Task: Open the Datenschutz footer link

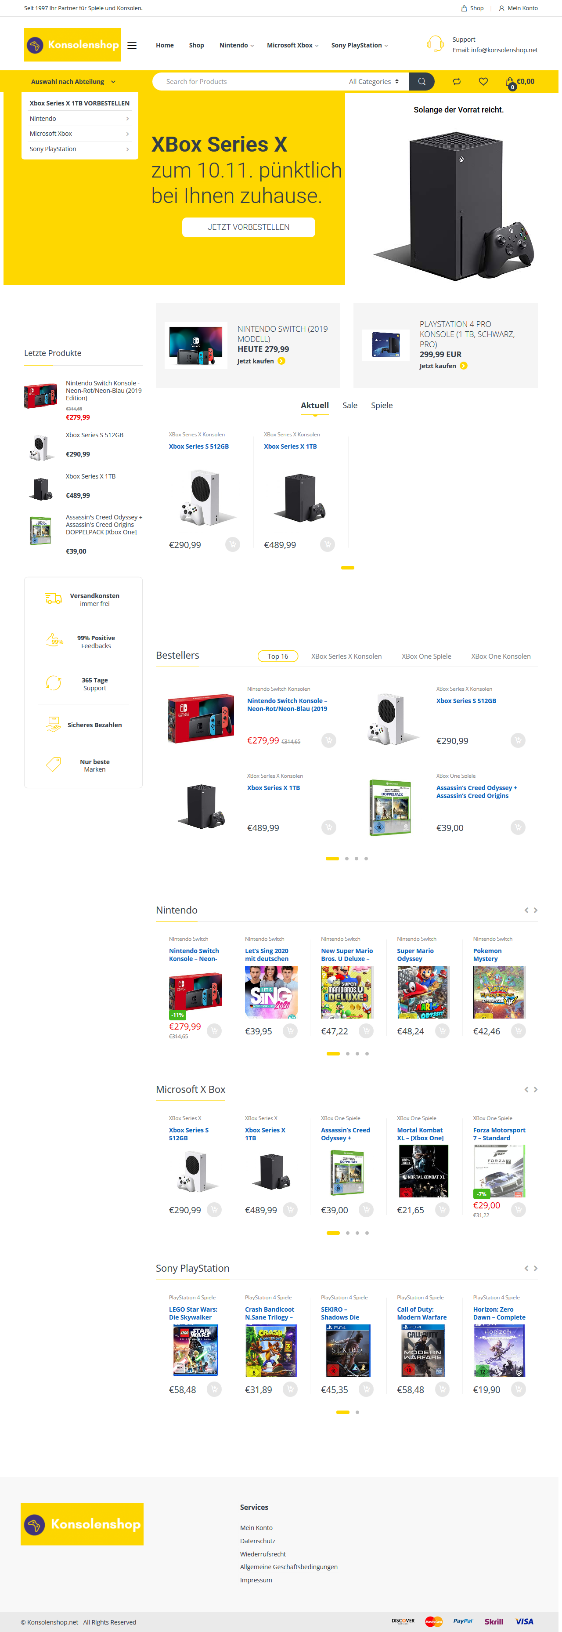Action: (258, 1540)
